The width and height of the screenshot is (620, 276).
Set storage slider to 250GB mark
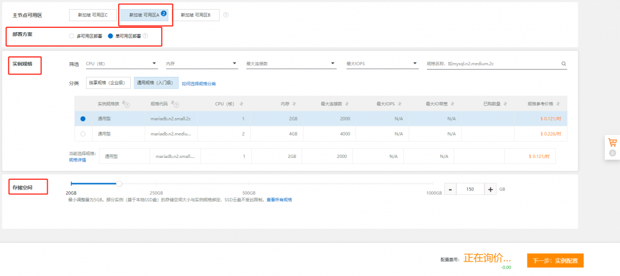157,183
